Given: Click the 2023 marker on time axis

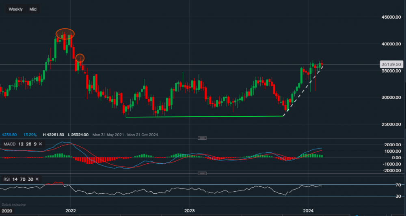Looking at the screenshot, I should (x=189, y=211).
